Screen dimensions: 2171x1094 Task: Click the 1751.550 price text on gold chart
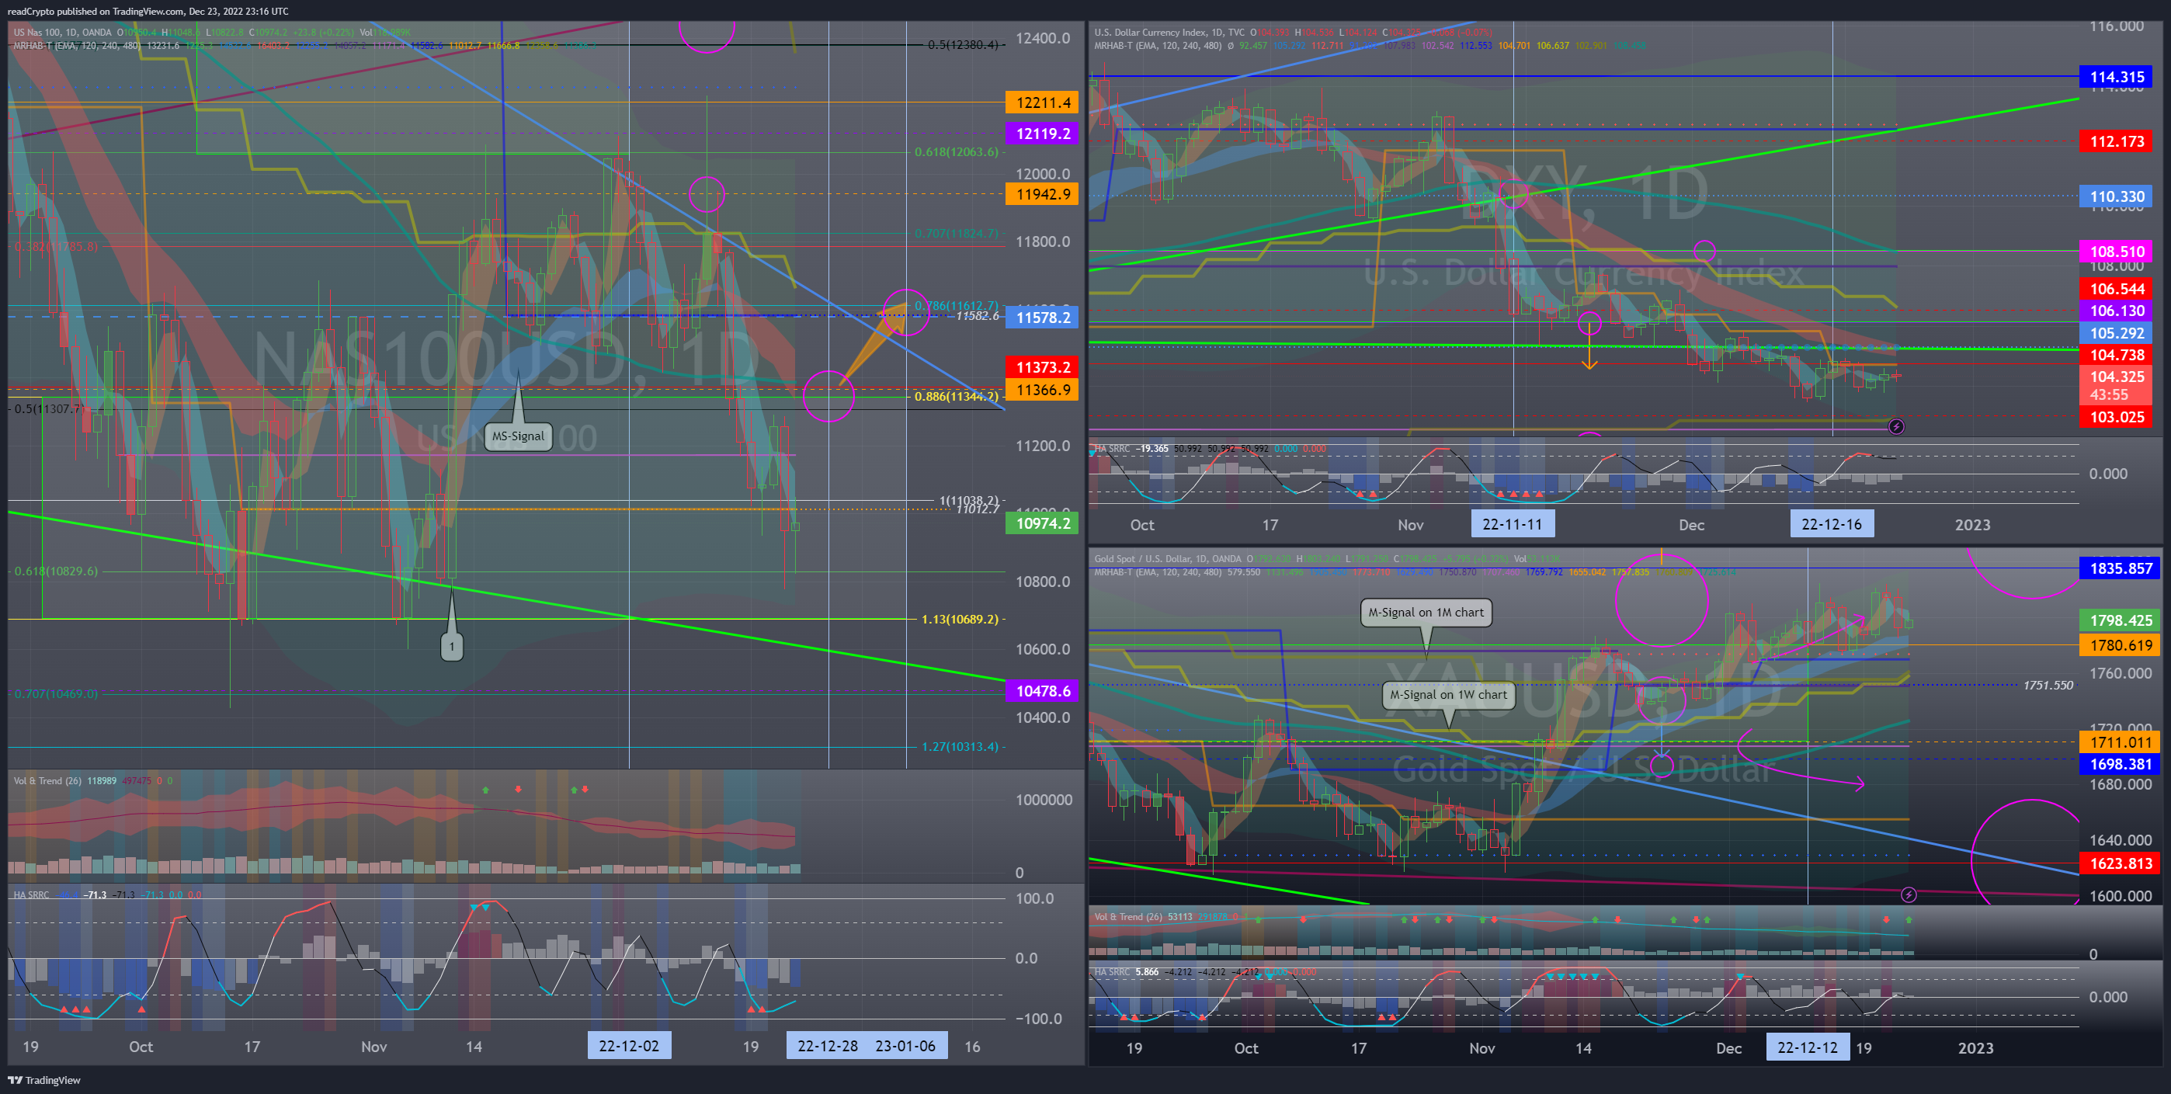[x=2048, y=686]
